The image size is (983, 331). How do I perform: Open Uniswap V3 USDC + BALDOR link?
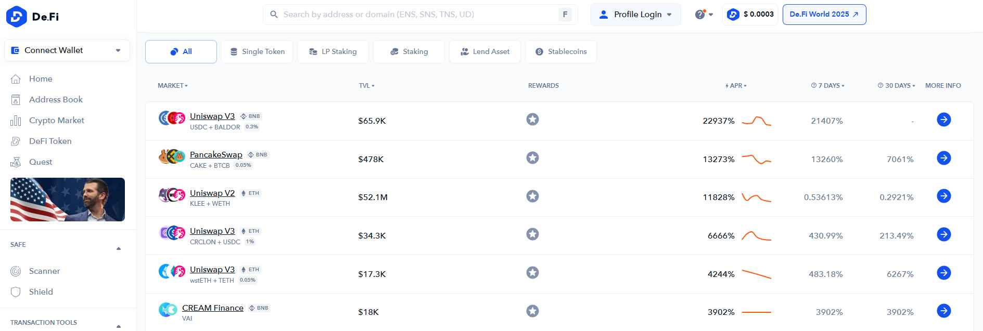(212, 116)
